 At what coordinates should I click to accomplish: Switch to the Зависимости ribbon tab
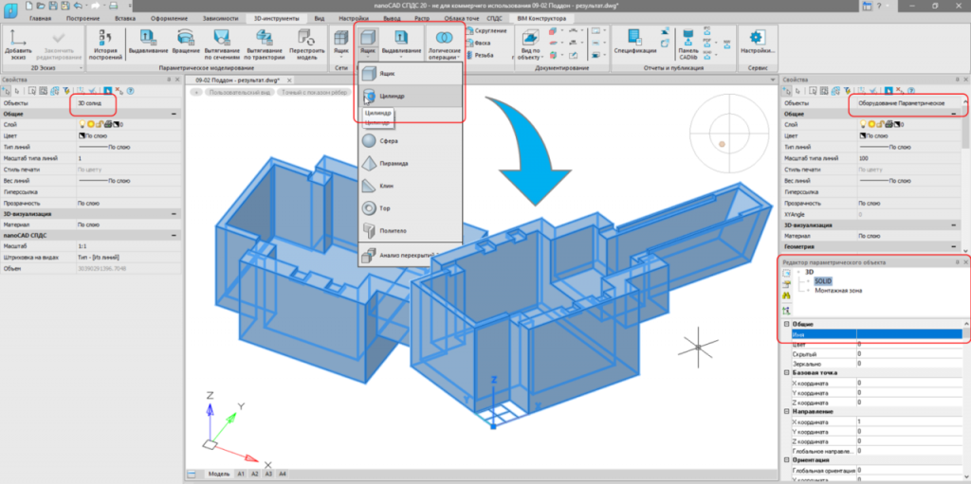pyautogui.click(x=220, y=19)
